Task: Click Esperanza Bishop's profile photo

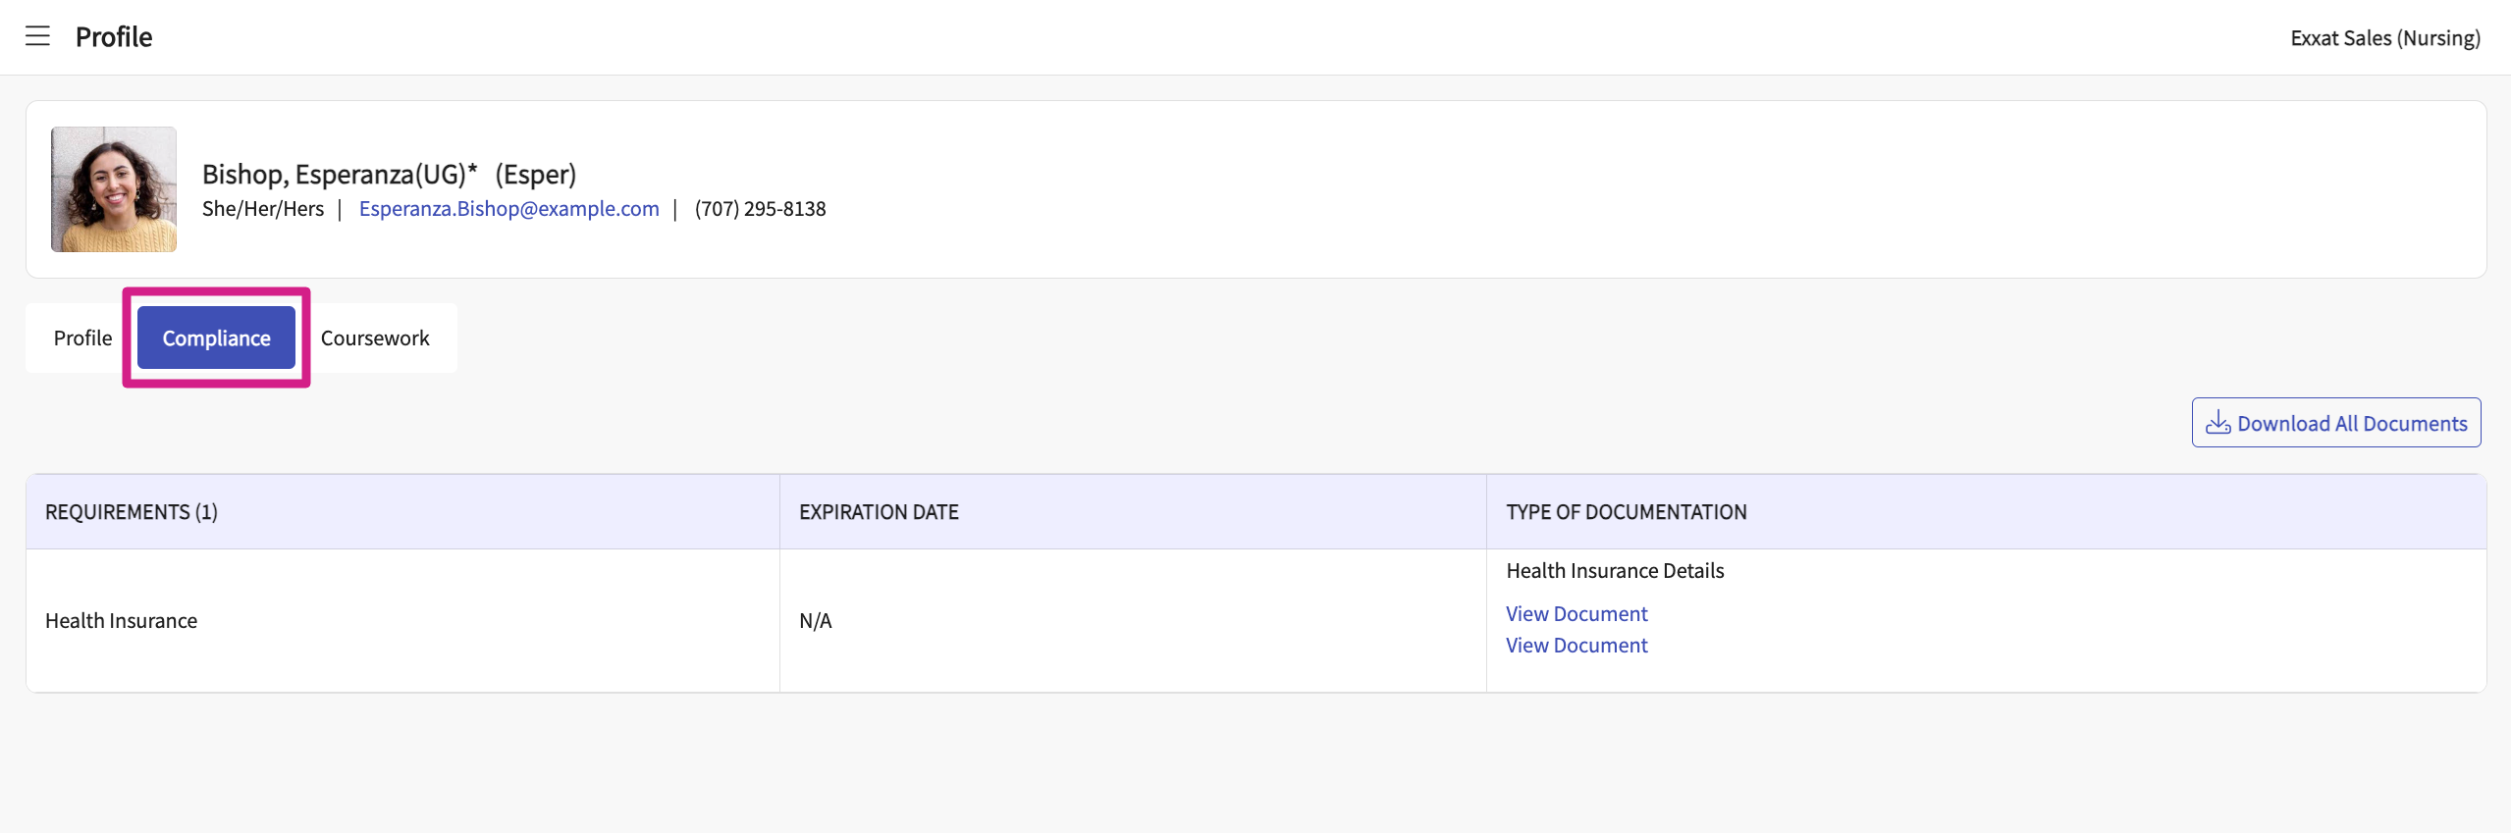Action: [x=114, y=189]
